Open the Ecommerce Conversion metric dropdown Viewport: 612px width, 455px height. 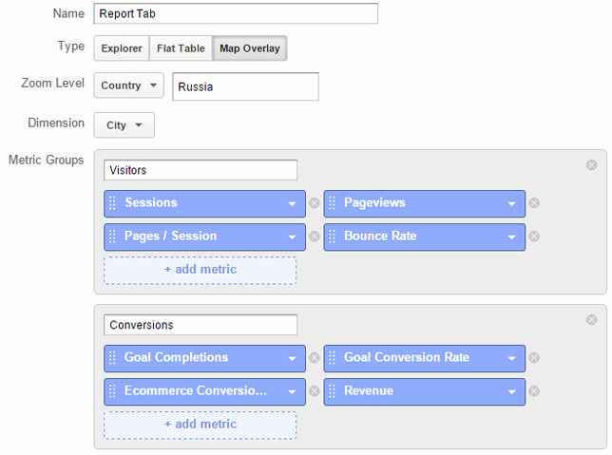tap(292, 391)
